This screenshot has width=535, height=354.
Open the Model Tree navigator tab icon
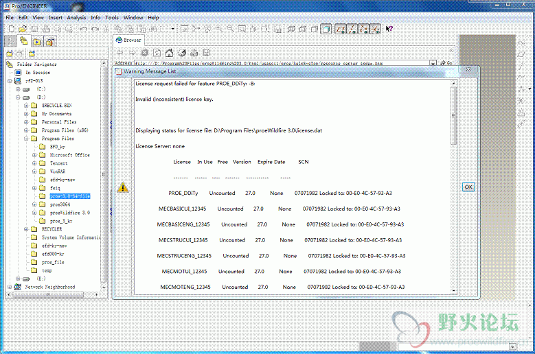10,41
